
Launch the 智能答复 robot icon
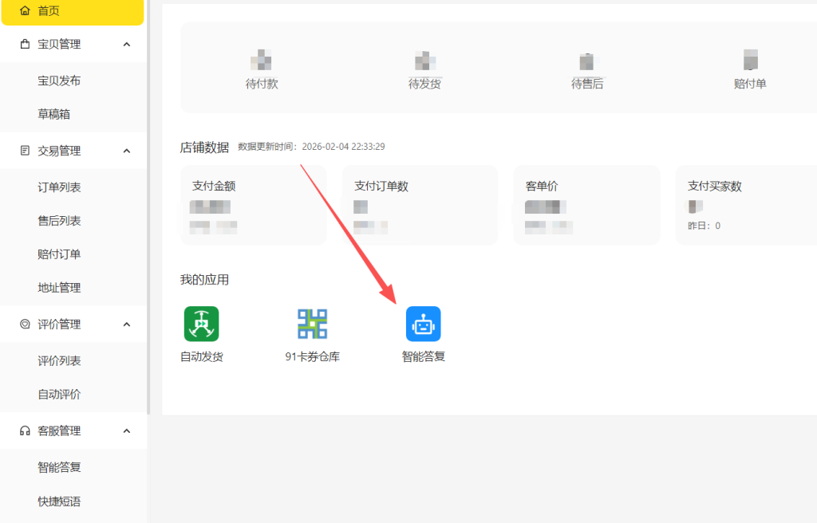423,324
